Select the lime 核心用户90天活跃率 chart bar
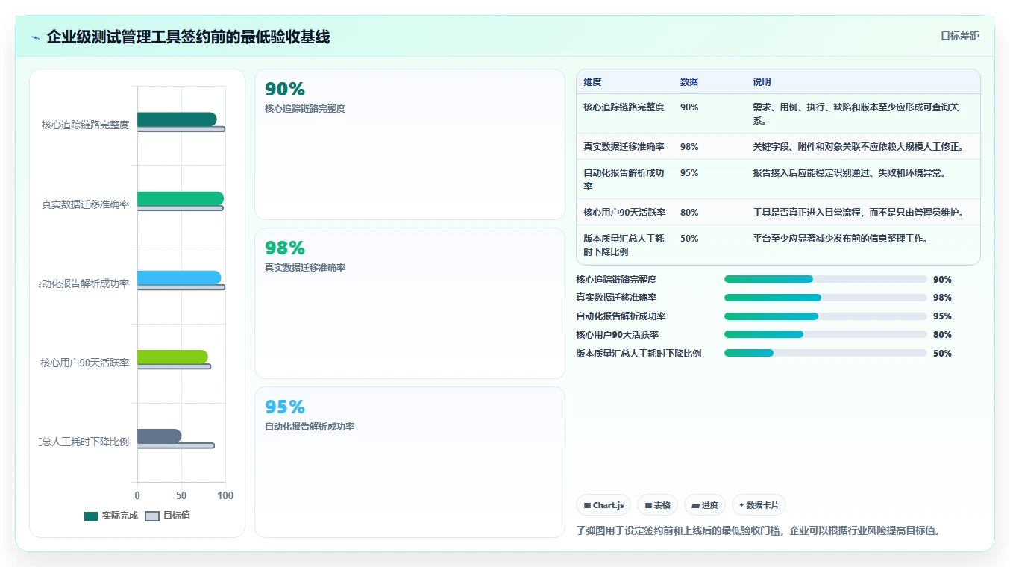Screen dimensions: 1010x567 click(x=172, y=357)
